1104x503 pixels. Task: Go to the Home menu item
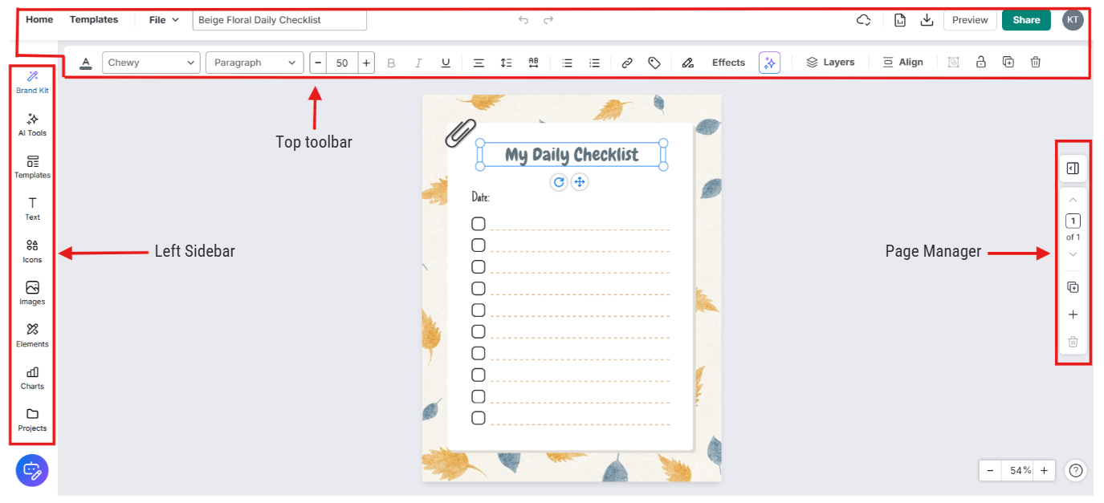39,20
